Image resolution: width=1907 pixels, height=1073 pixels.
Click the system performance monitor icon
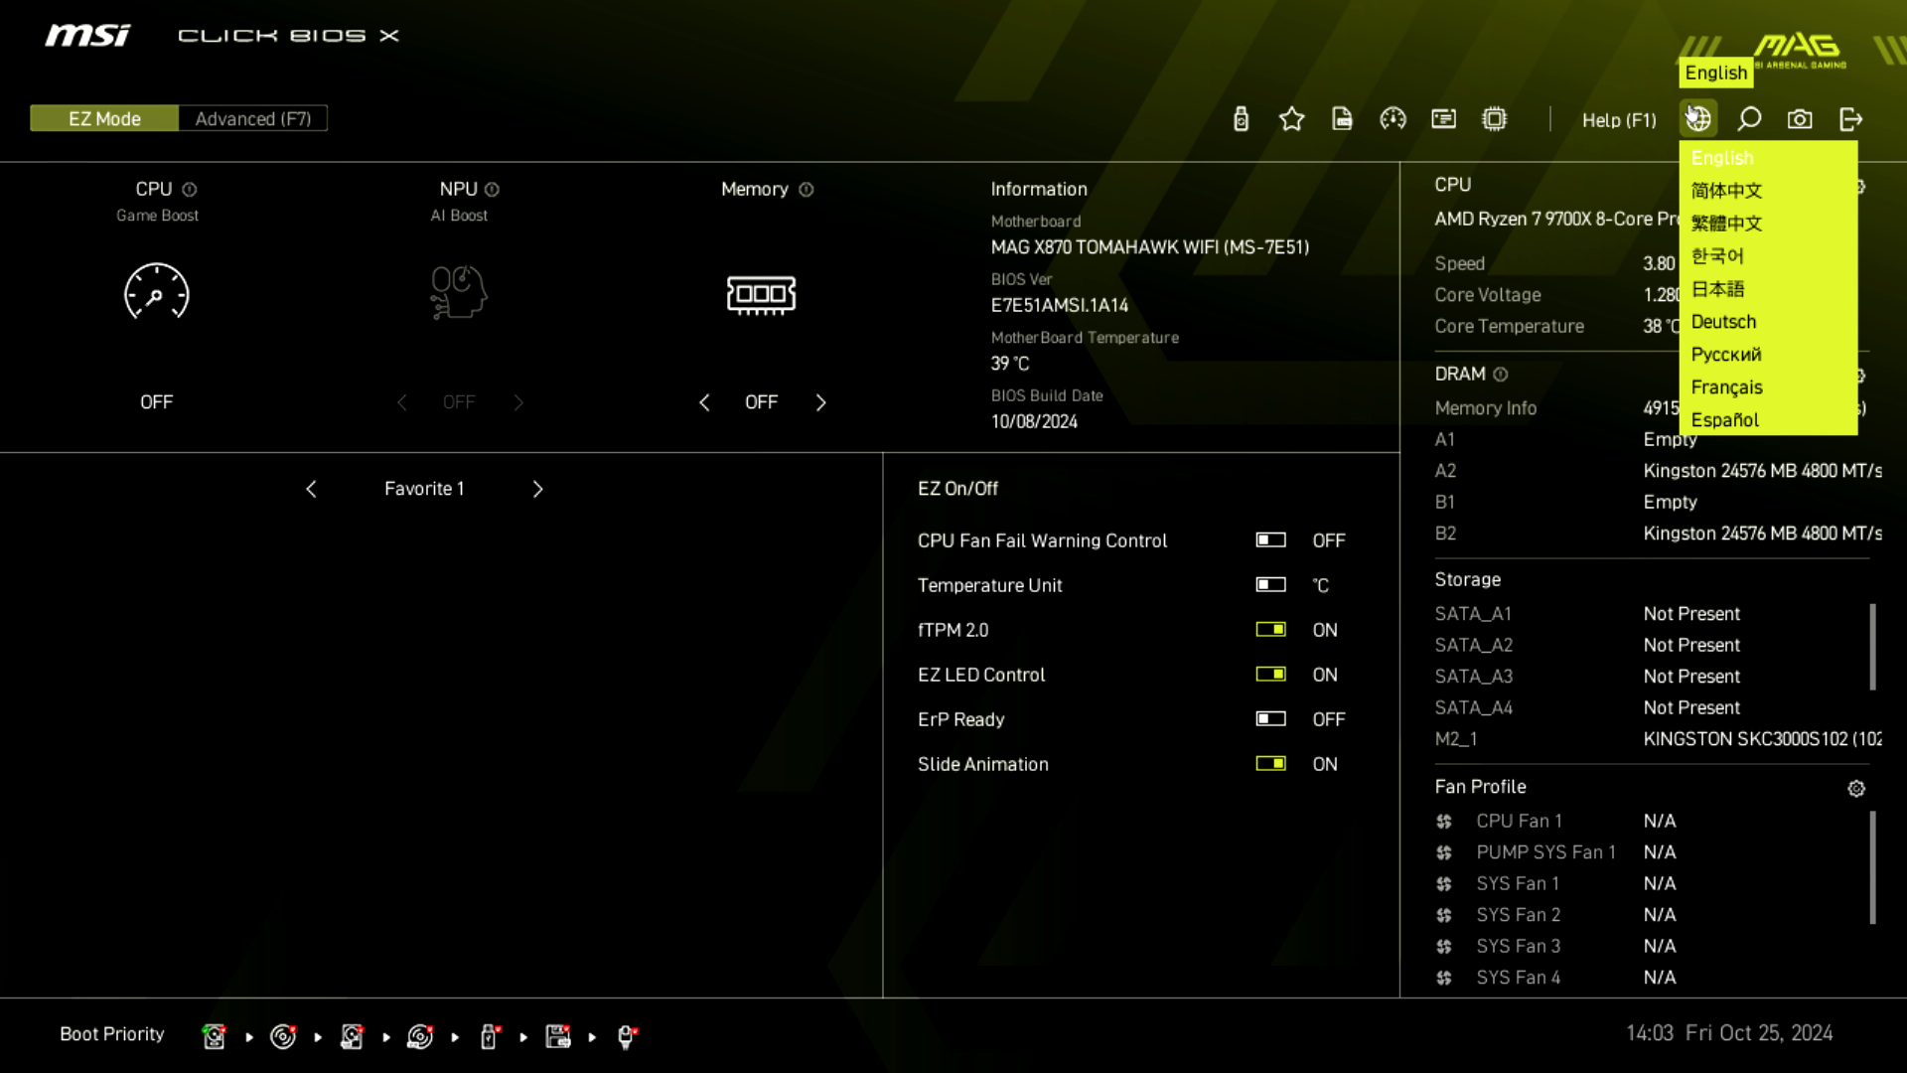click(1393, 118)
